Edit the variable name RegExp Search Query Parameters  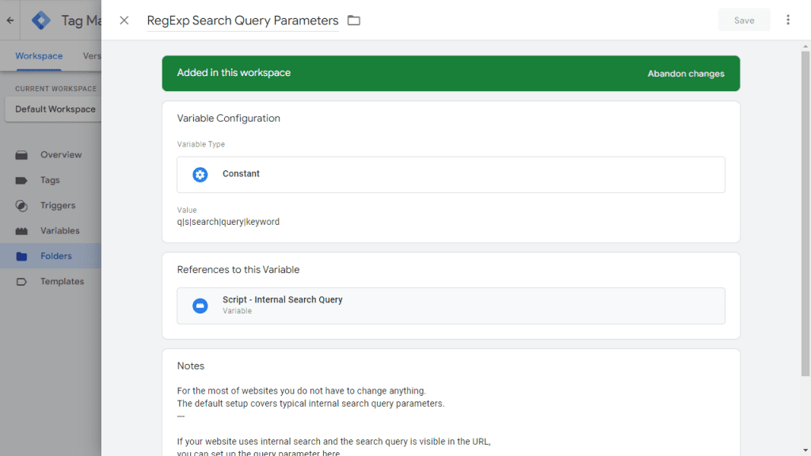tap(242, 20)
